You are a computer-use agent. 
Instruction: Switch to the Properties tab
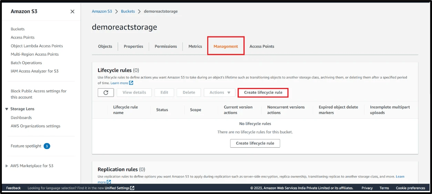[133, 46]
